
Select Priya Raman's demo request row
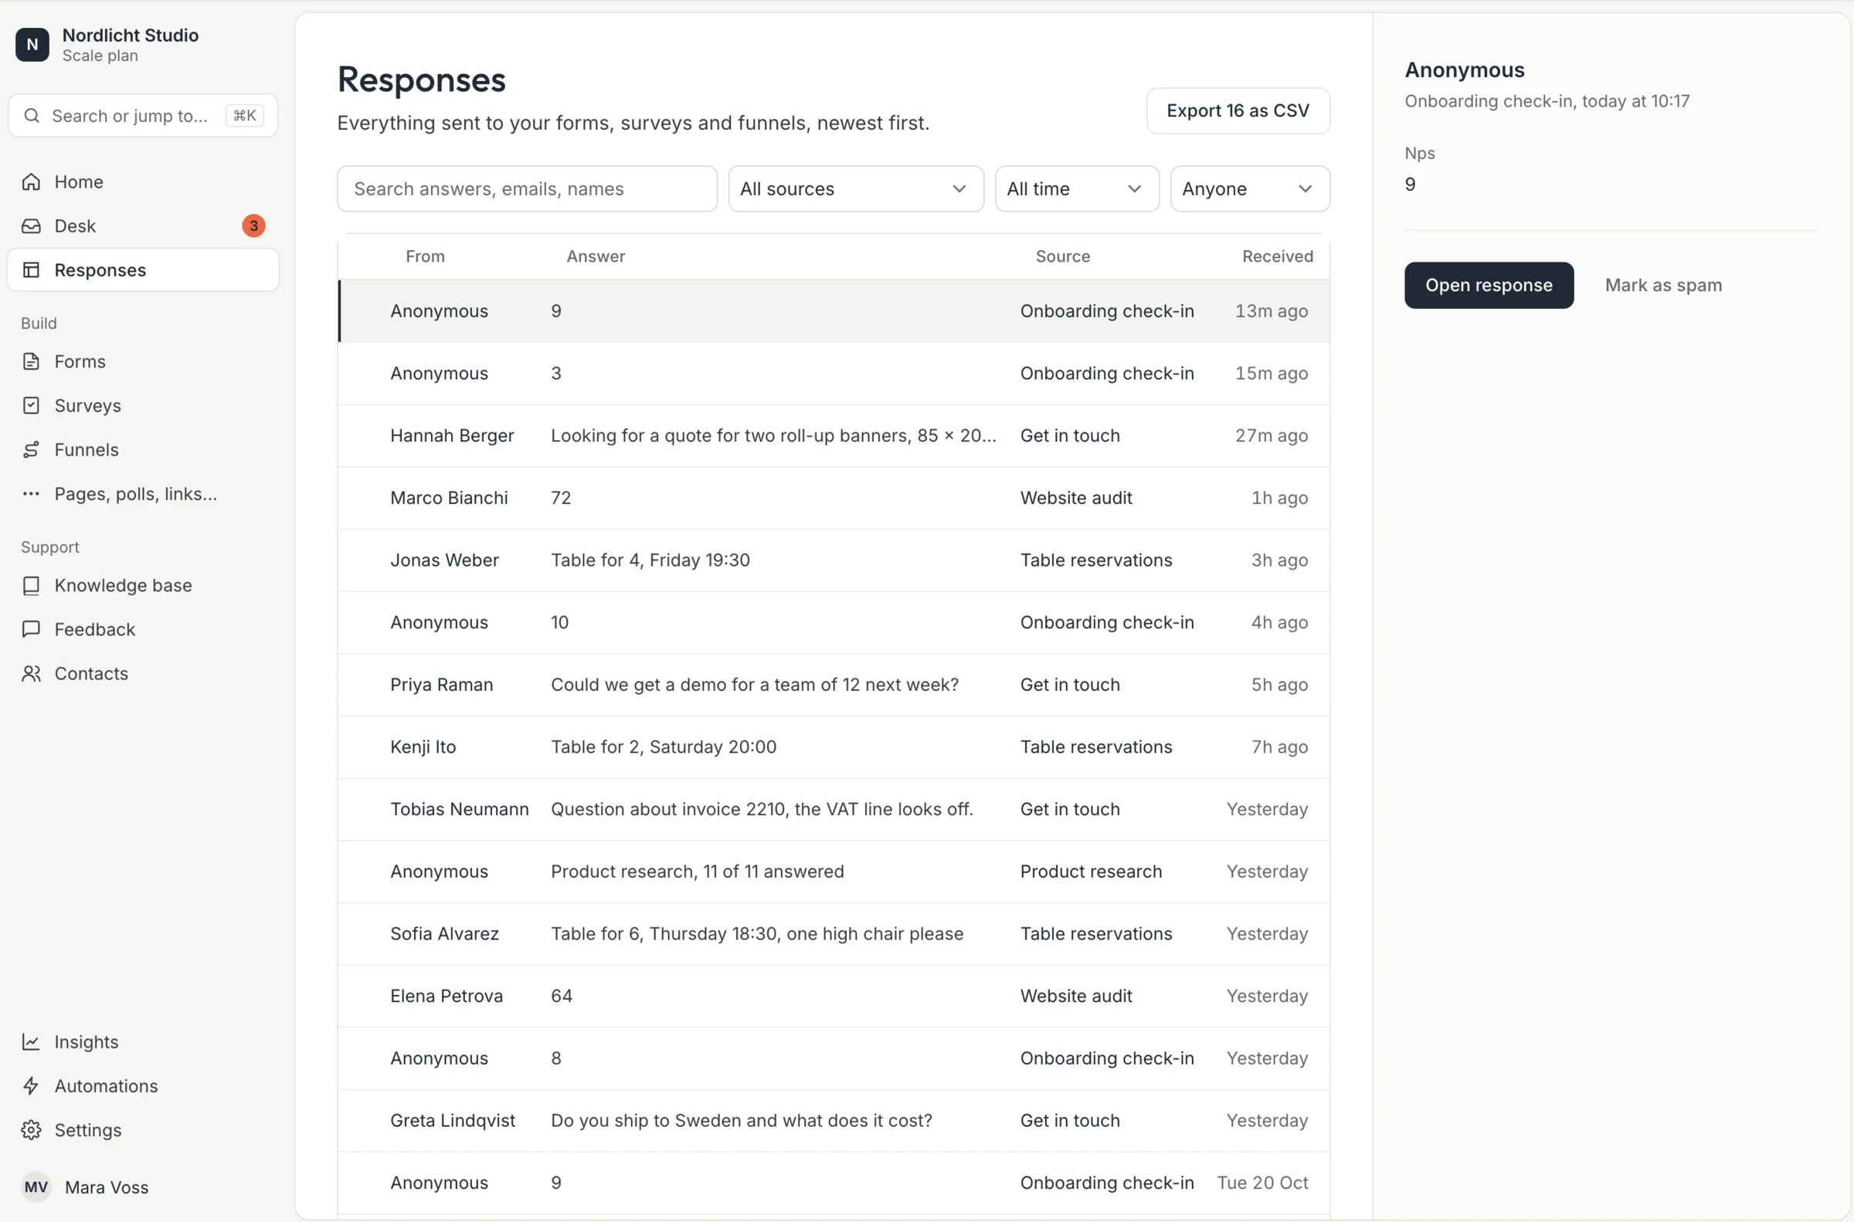click(x=834, y=685)
